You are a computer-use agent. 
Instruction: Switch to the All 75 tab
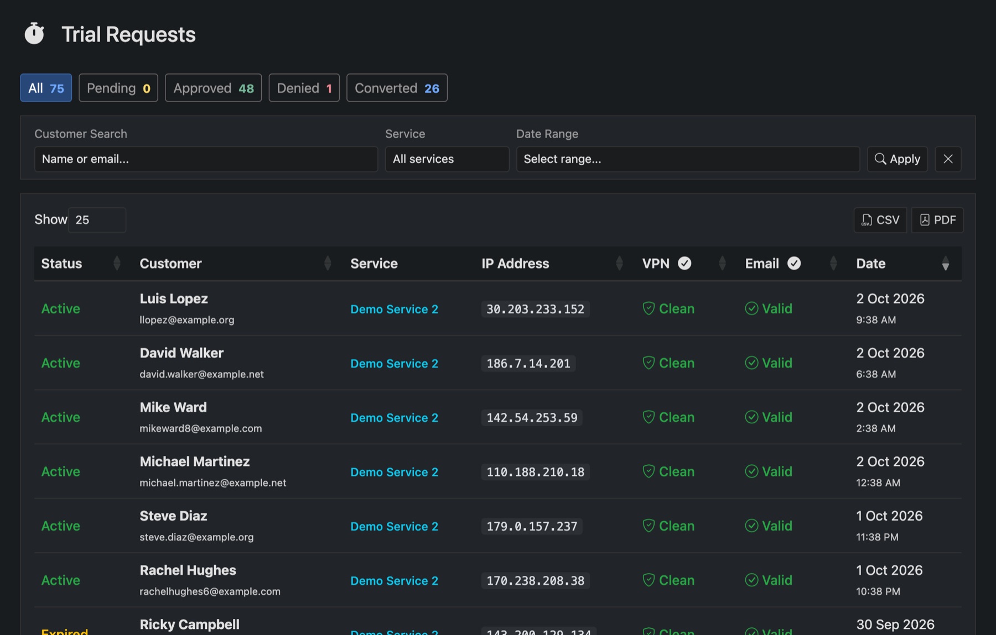(46, 88)
